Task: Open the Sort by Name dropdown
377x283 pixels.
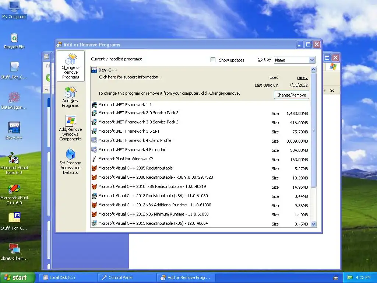Action: point(295,60)
